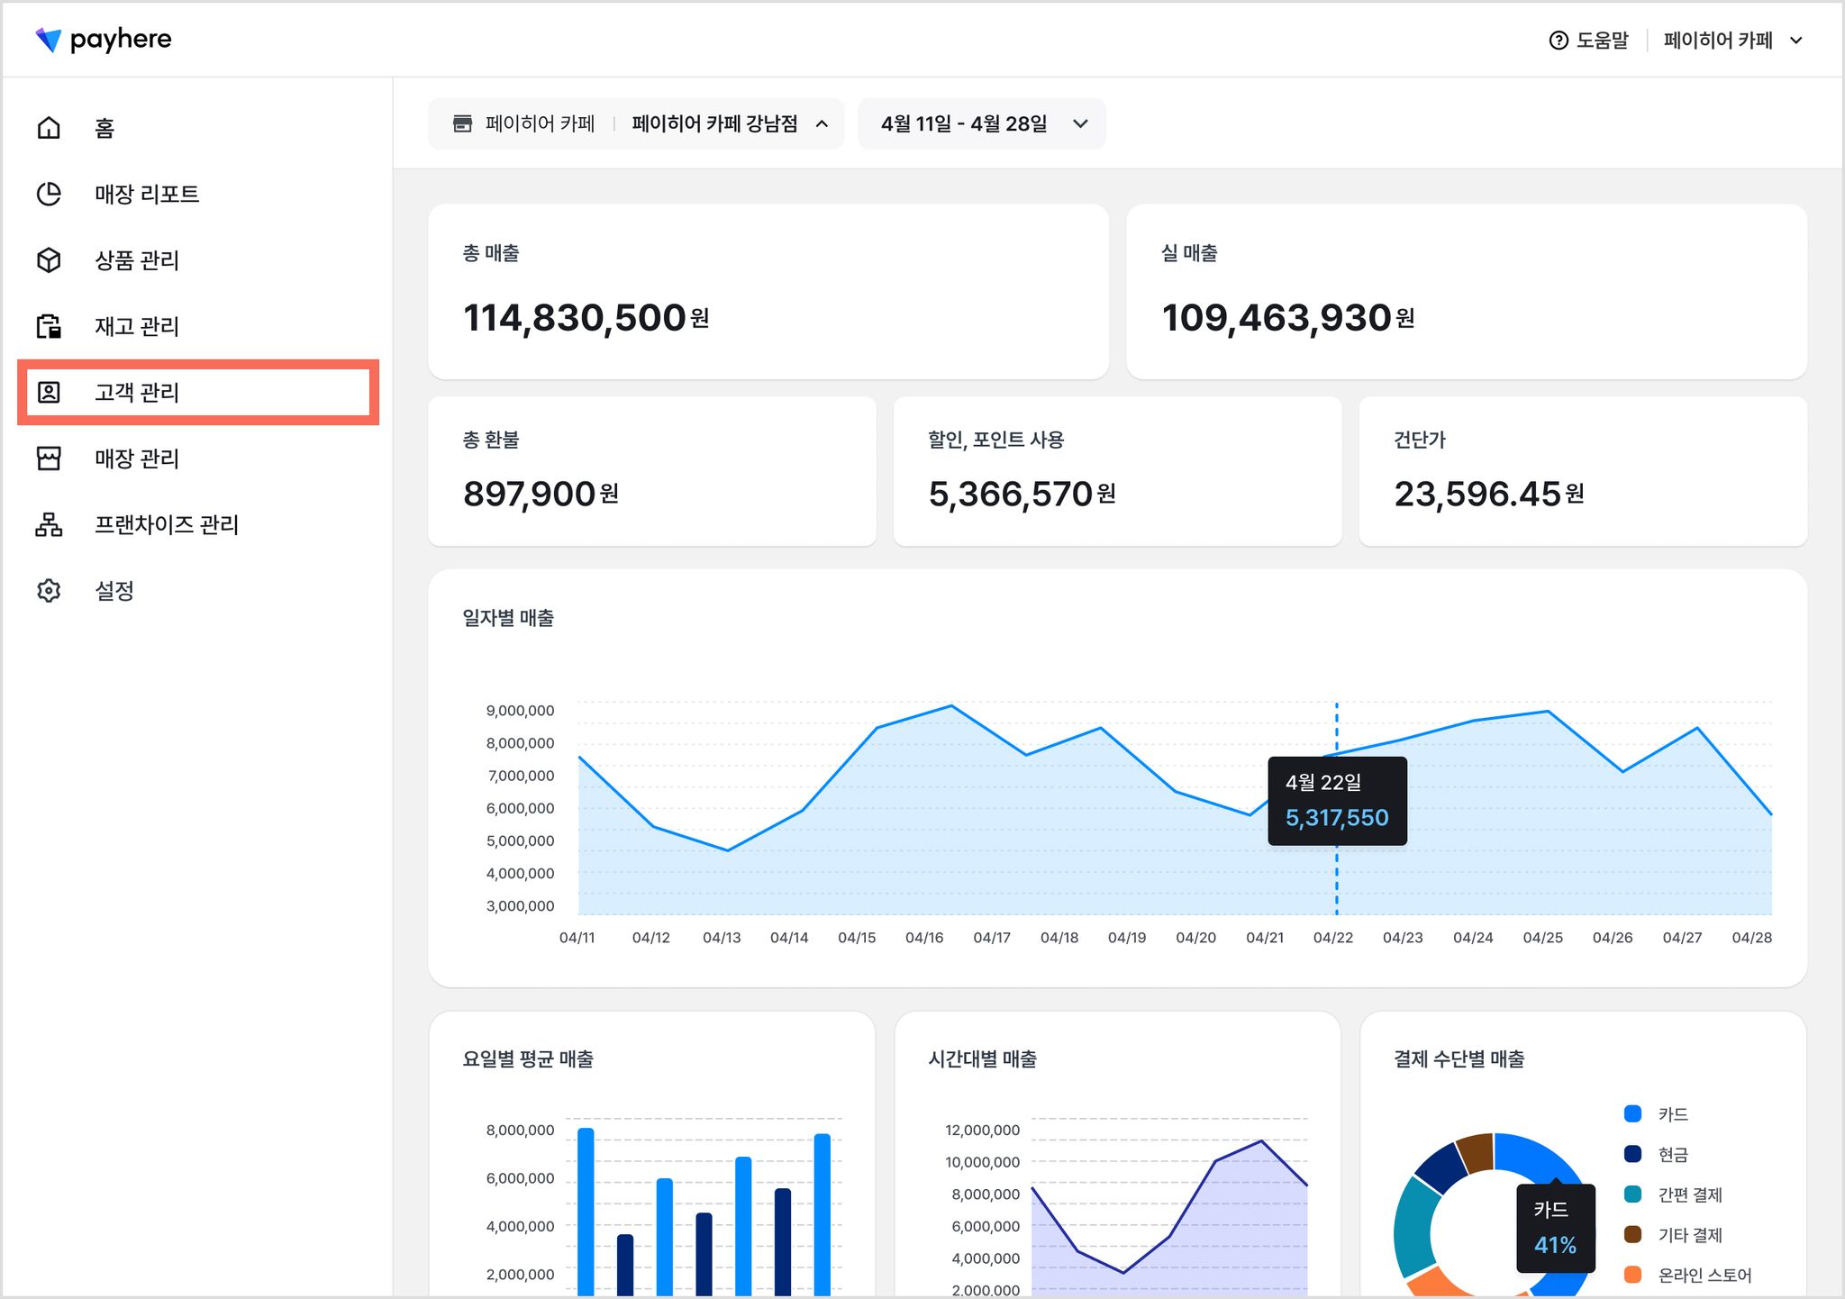Click 할인, 포인트 사용 card
This screenshot has height=1299, width=1845.
coord(1117,471)
